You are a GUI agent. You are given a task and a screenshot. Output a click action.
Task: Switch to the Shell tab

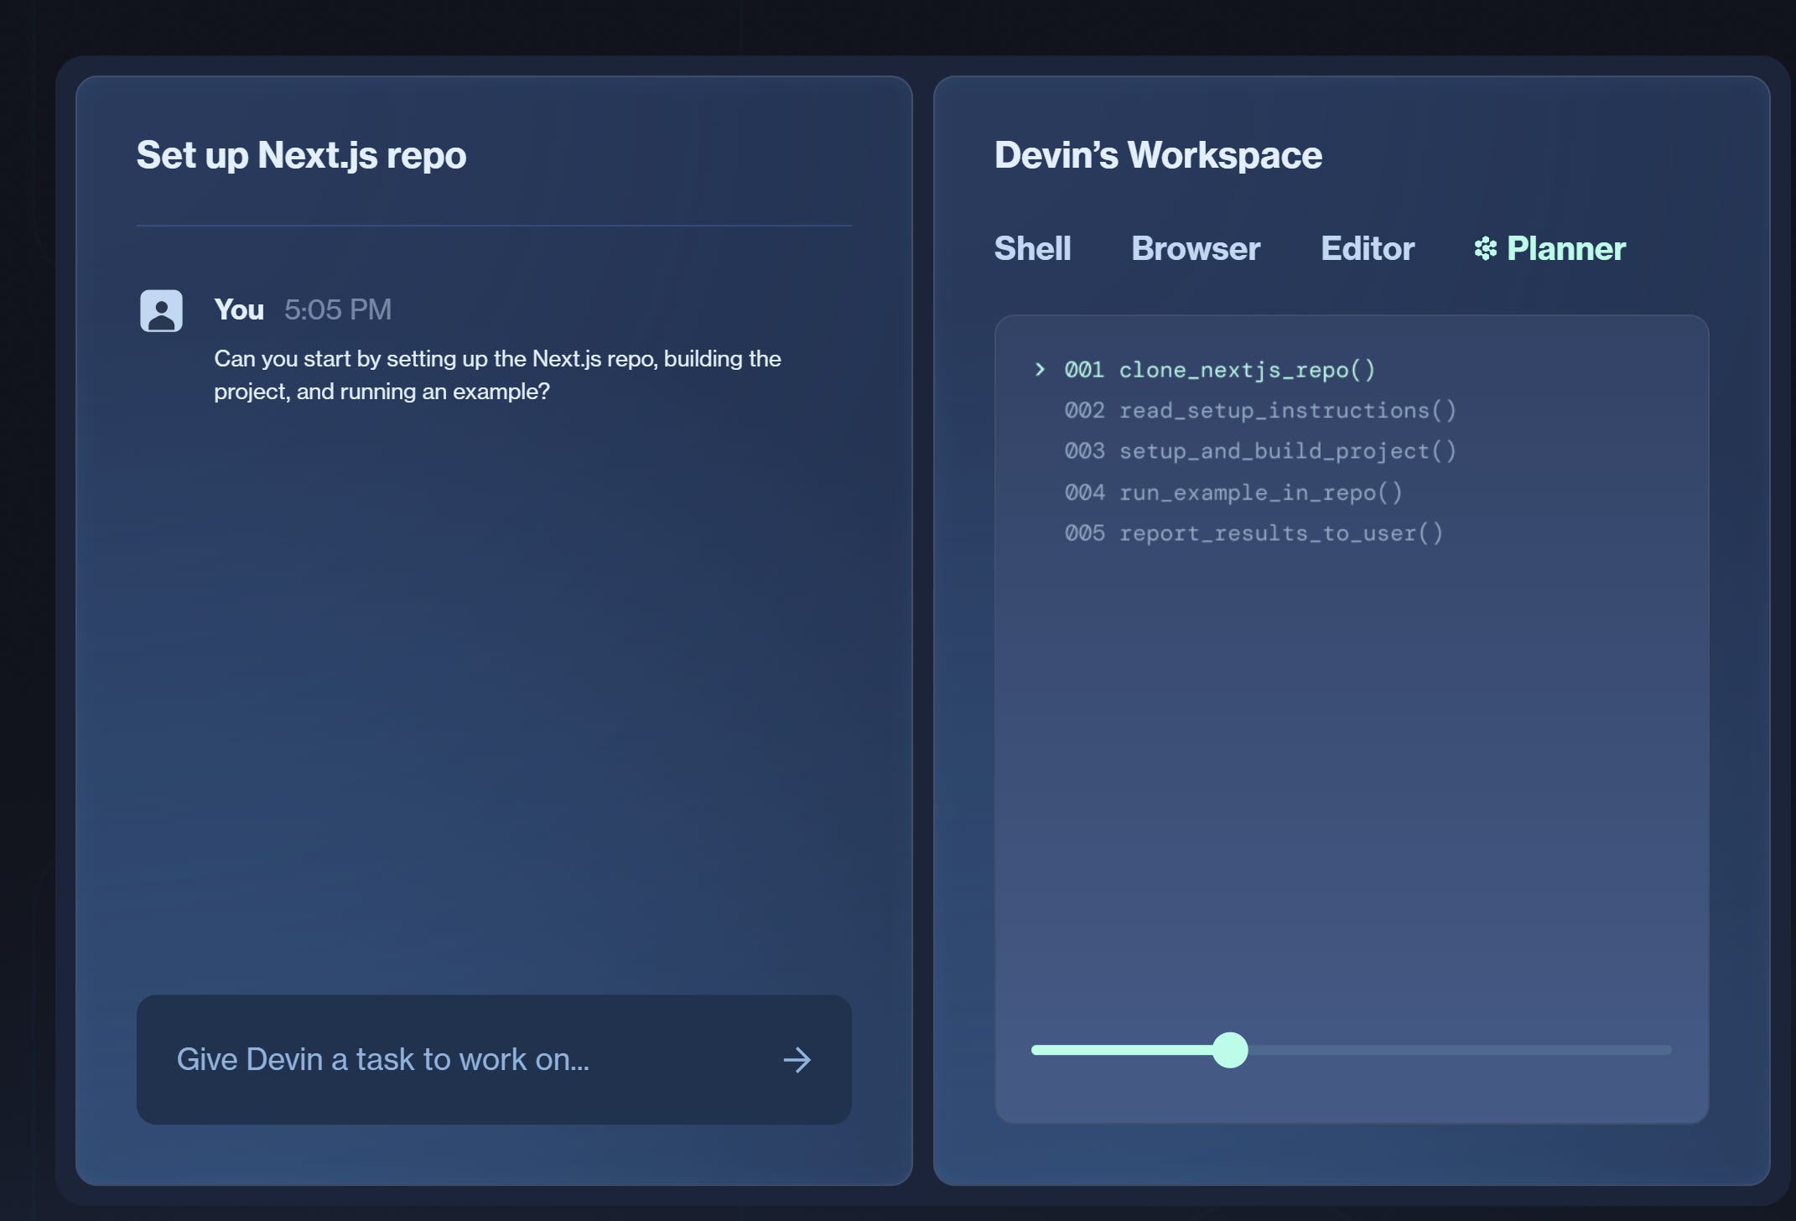pyautogui.click(x=1032, y=249)
